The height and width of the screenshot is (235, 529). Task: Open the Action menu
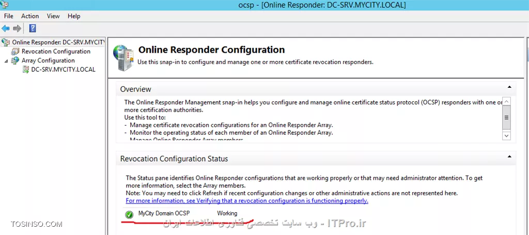point(30,16)
